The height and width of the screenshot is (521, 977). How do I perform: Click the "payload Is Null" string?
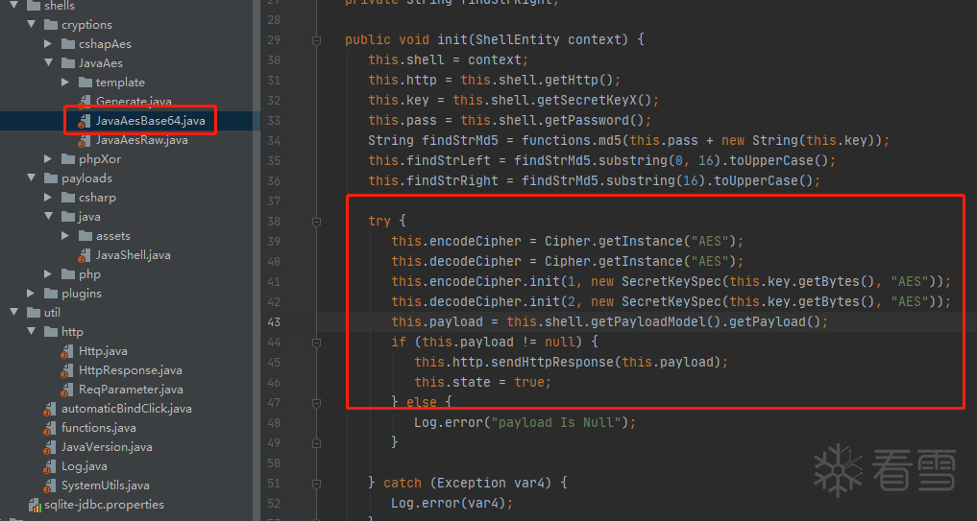[x=556, y=422]
